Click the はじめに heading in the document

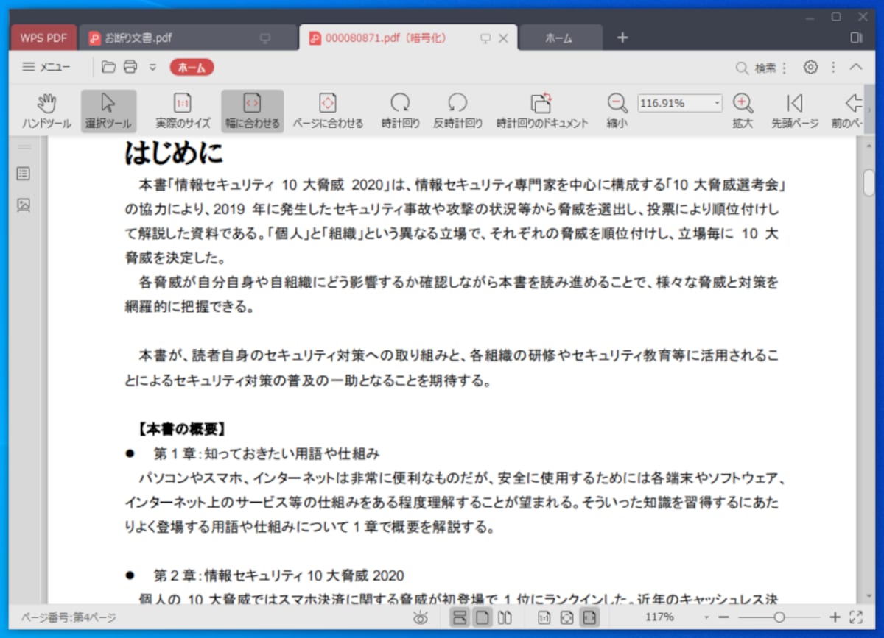click(174, 153)
